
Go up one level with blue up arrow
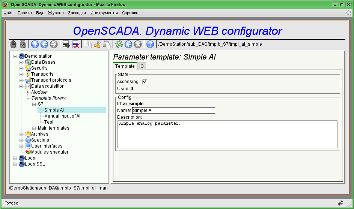[x=35, y=44]
